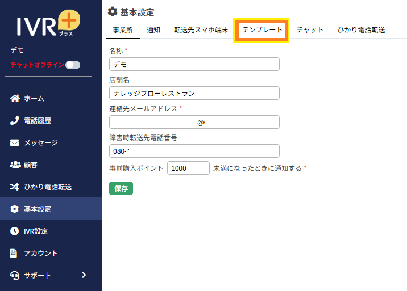The image size is (407, 291).
Task: Switch to the テンプレート tab
Action: pyautogui.click(x=262, y=30)
